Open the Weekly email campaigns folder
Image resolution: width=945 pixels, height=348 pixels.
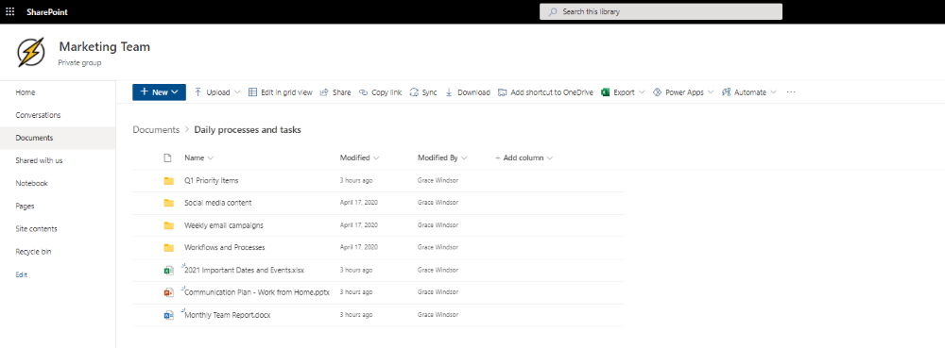click(x=224, y=225)
